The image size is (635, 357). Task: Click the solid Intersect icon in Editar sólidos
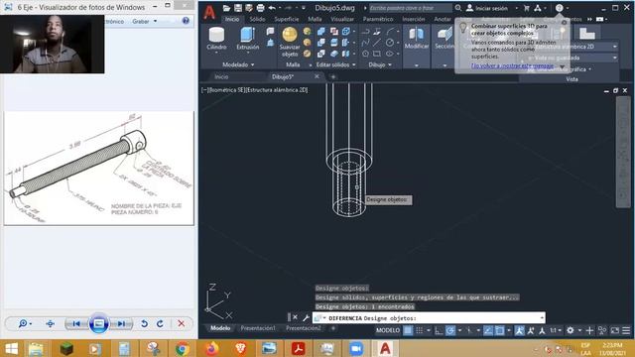321,54
